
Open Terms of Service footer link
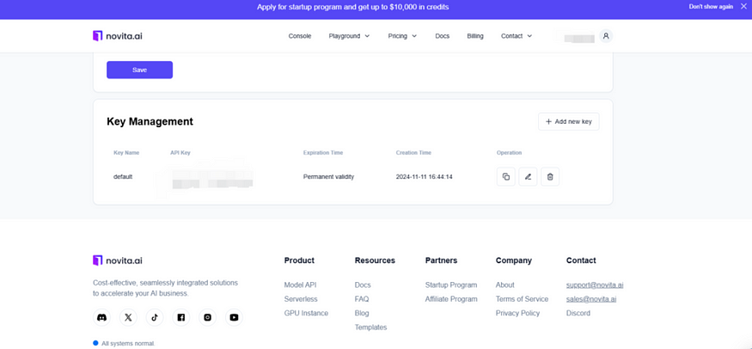tap(522, 299)
